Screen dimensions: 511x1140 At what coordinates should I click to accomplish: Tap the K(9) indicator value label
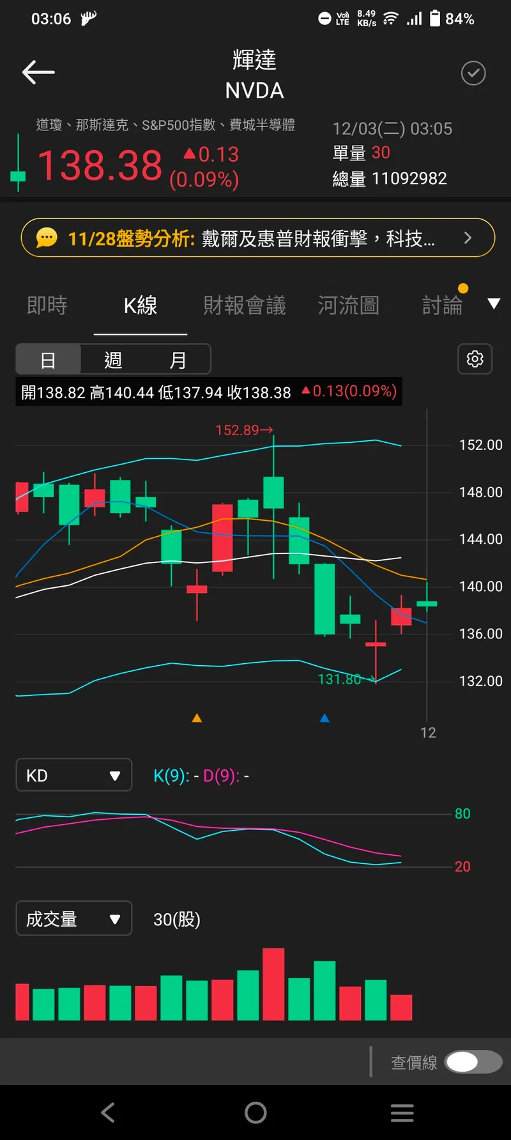click(176, 776)
